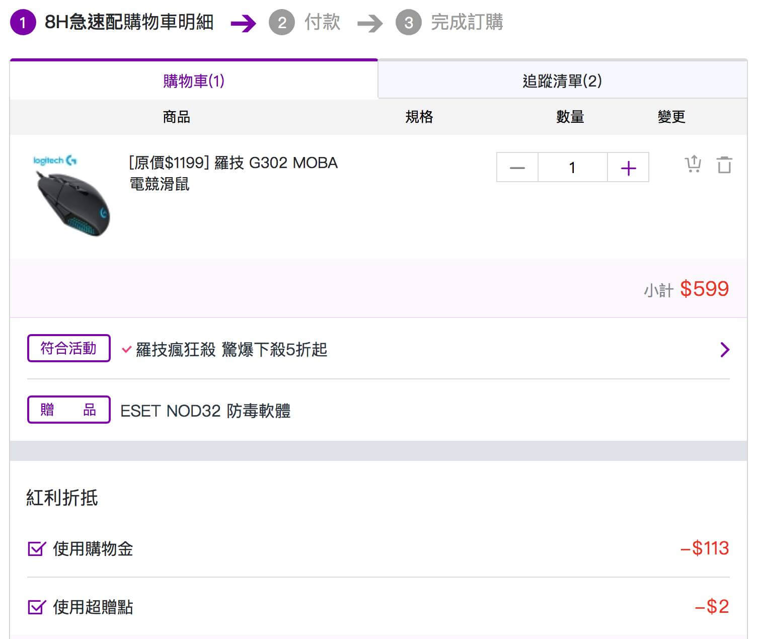Click the ESET NOD32 防毒軟體 gift name
This screenshot has width=757, height=639.
point(205,411)
